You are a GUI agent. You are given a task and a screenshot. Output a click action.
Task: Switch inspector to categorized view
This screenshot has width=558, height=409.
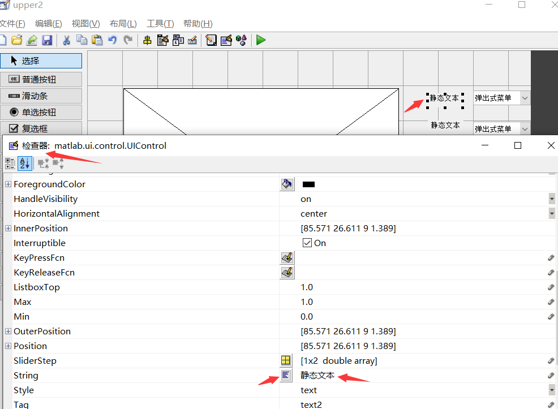point(10,163)
